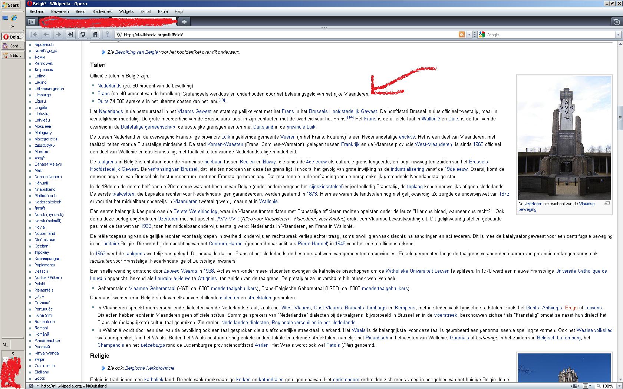Click the Fast Forward navigation button
This screenshot has width=623, height=389.
coord(70,34)
